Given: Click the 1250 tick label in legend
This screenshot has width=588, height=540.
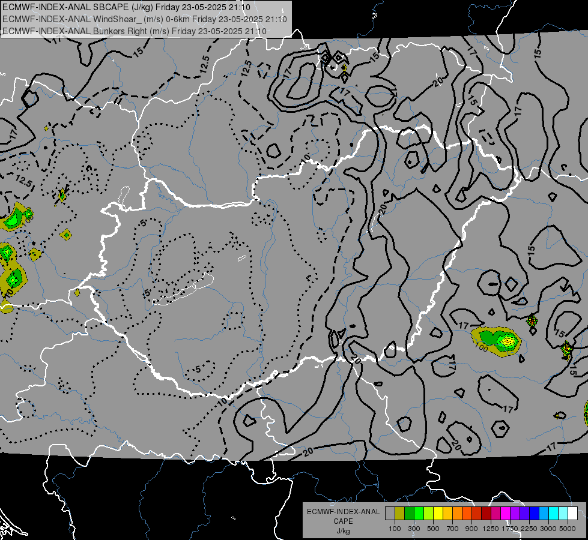Looking at the screenshot, I should pos(491,529).
